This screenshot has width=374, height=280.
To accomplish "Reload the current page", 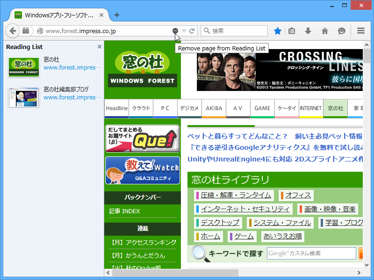I will (192, 31).
